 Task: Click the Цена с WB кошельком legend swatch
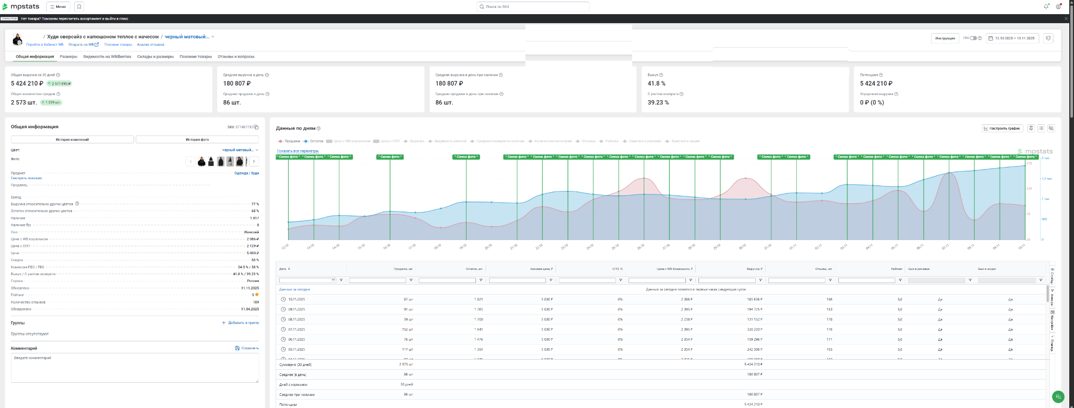pos(329,141)
